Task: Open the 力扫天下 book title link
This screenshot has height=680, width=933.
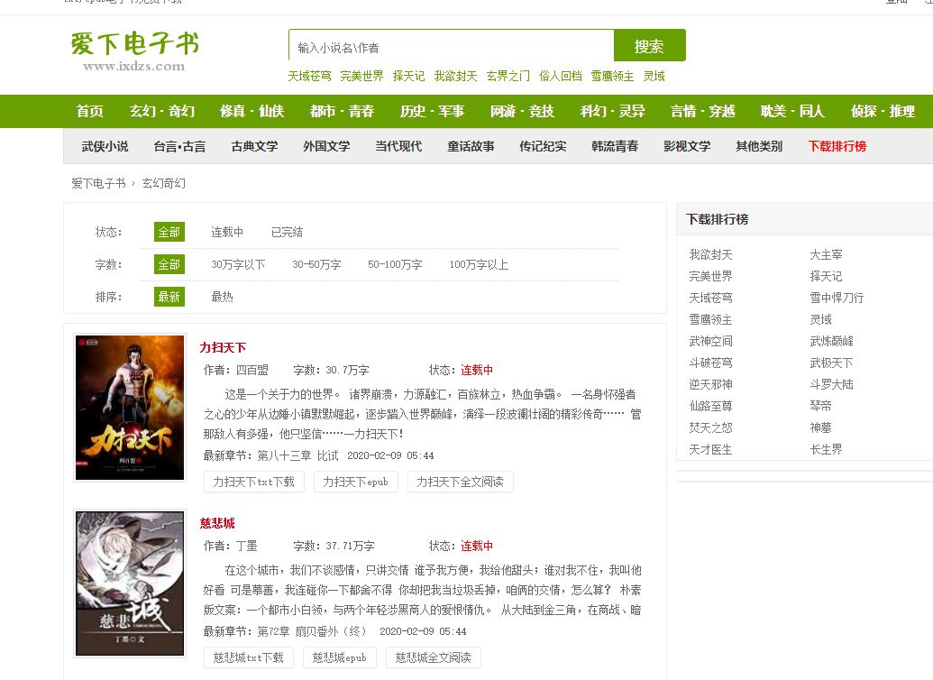Action: (222, 347)
